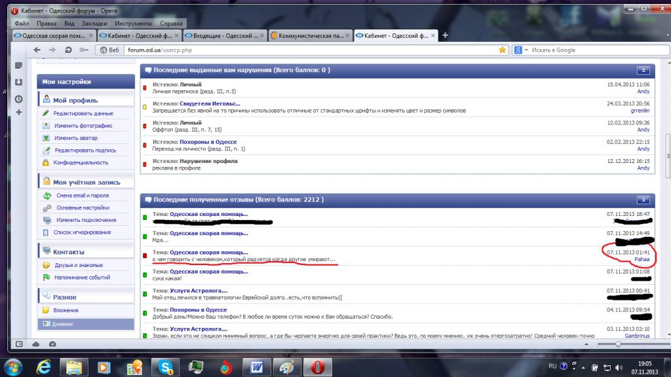Bookmark page with the star icon
The height and width of the screenshot is (377, 671).
pyautogui.click(x=503, y=50)
